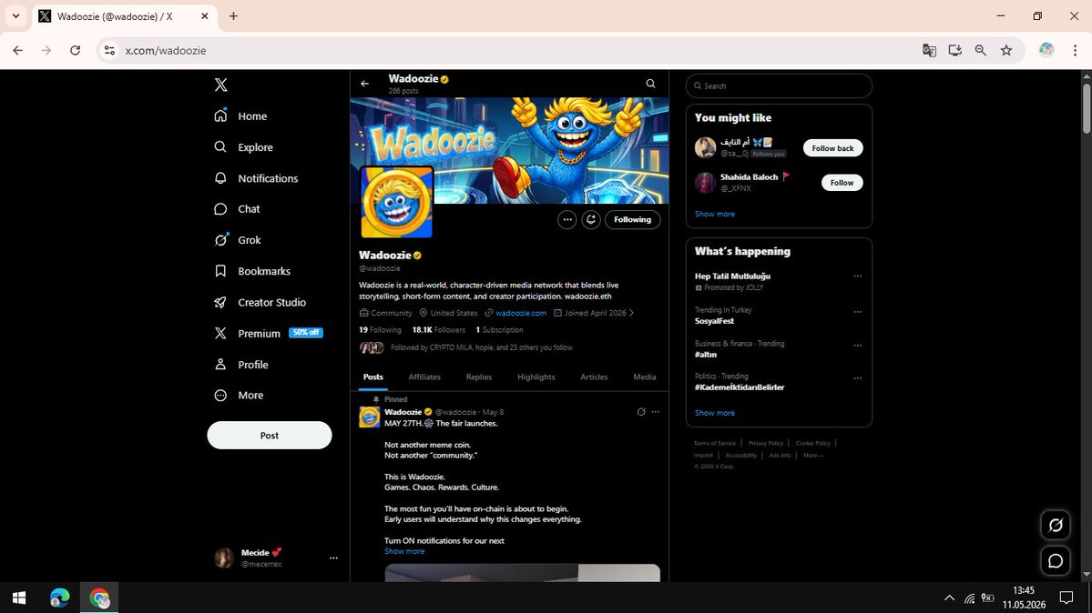
Task: Open followers you know list
Action: (466, 347)
